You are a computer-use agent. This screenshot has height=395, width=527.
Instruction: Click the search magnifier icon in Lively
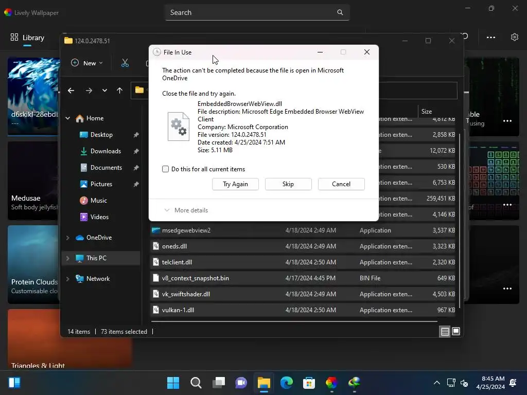pos(340,12)
